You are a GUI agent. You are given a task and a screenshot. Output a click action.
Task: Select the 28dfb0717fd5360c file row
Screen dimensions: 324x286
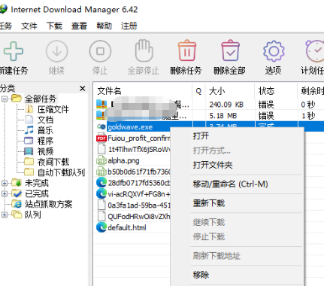pos(132,183)
